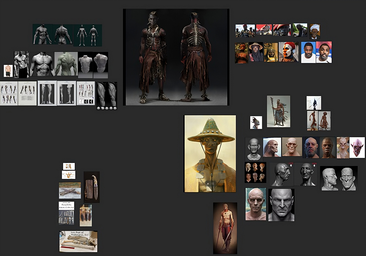Click the red-painted shirtless person photo
This screenshot has width=366, height=256.
[x=241, y=53]
